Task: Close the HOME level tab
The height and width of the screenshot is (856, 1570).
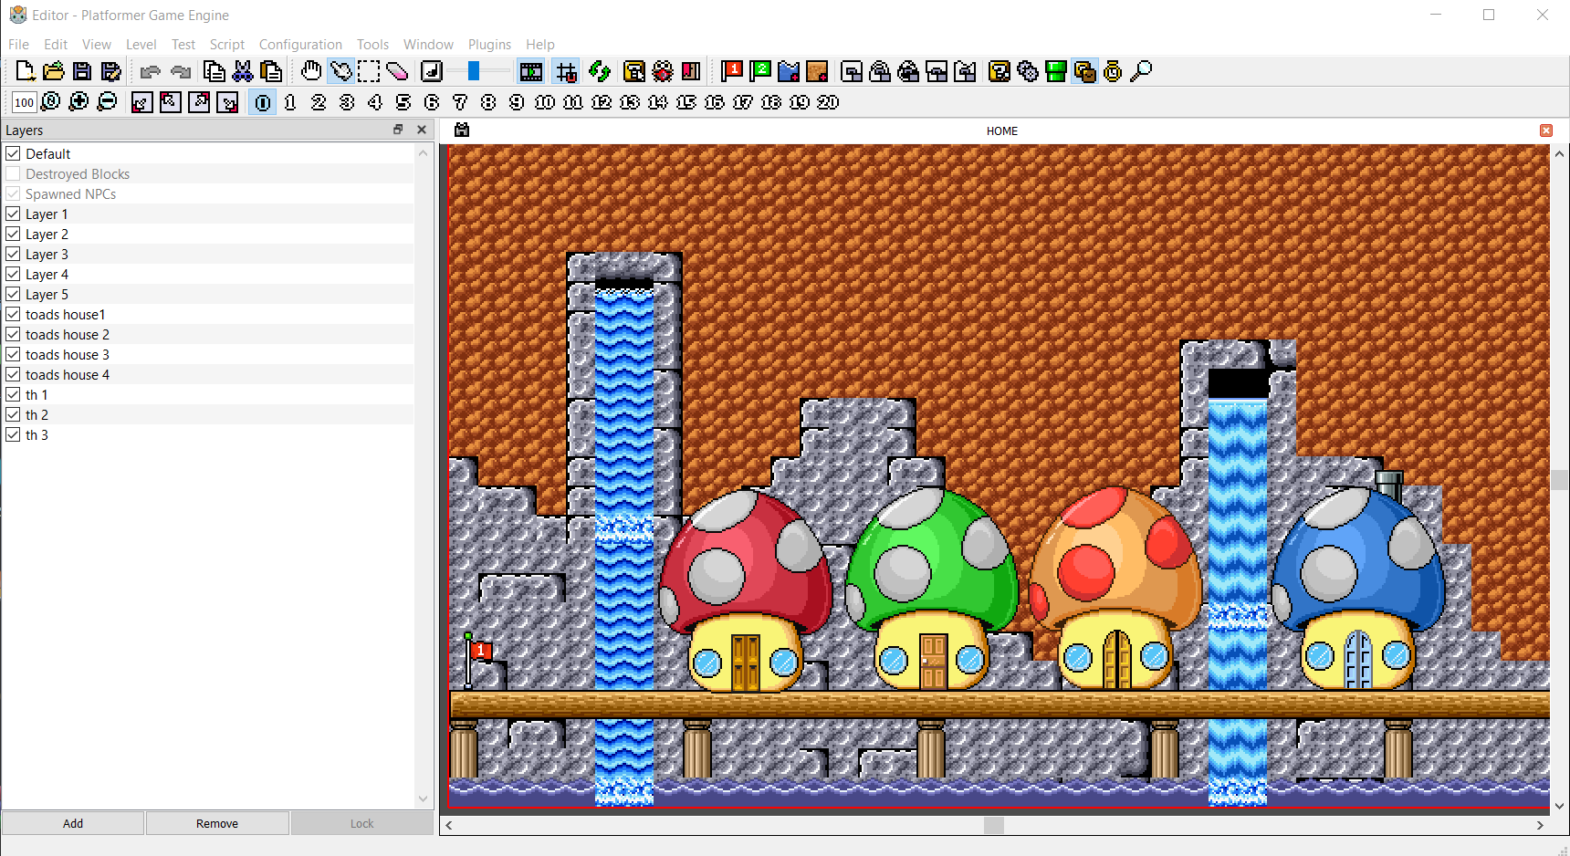Action: 1546,130
